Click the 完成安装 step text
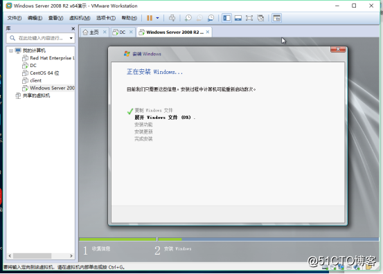Image resolution: width=383 pixels, height=274 pixels. pyautogui.click(x=143, y=139)
